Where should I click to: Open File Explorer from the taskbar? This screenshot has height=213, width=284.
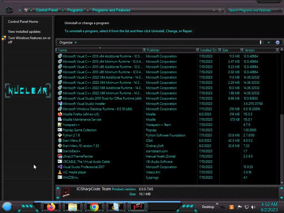click(x=73, y=207)
